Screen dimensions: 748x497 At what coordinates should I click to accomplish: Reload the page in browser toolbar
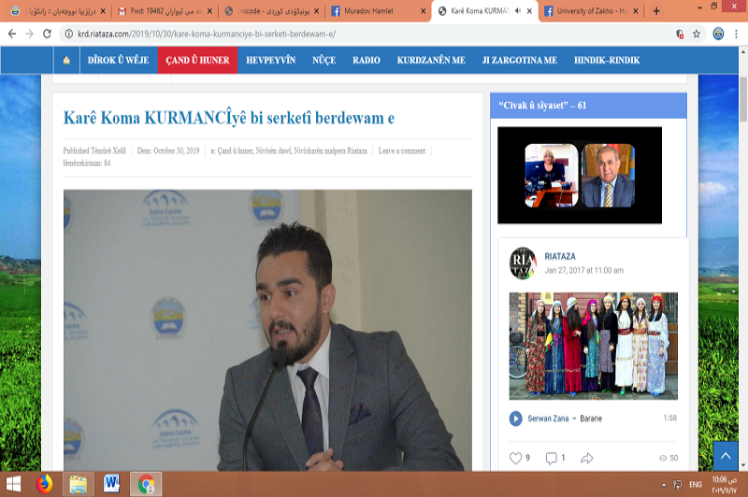(x=48, y=34)
